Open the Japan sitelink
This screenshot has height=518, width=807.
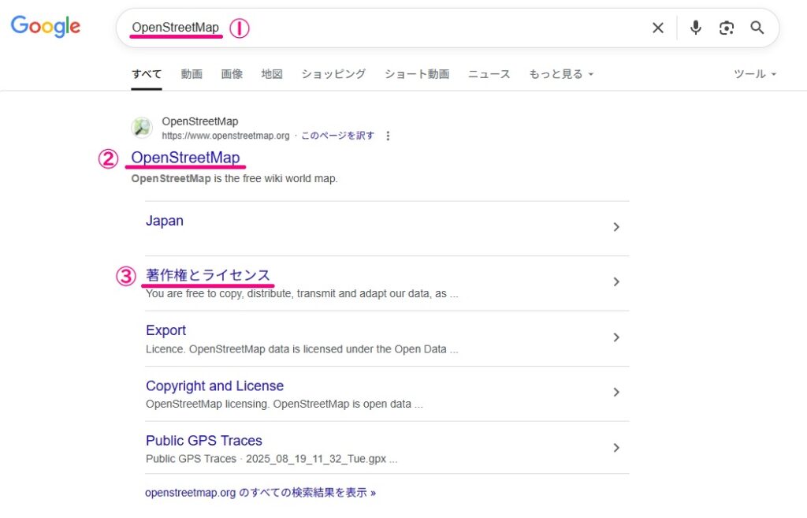pyautogui.click(x=165, y=221)
